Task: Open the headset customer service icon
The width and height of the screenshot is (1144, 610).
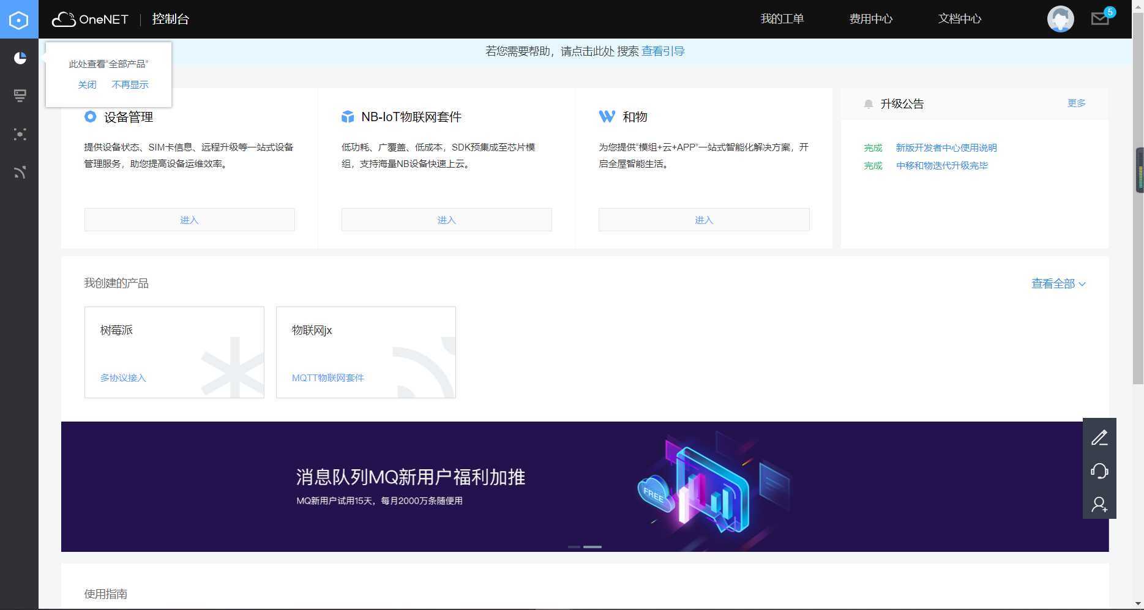Action: coord(1099,471)
